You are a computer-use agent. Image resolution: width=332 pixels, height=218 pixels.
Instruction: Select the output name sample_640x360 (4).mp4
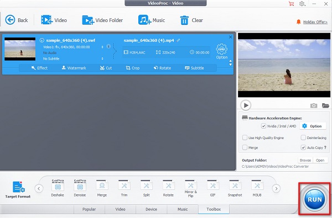click(149, 40)
